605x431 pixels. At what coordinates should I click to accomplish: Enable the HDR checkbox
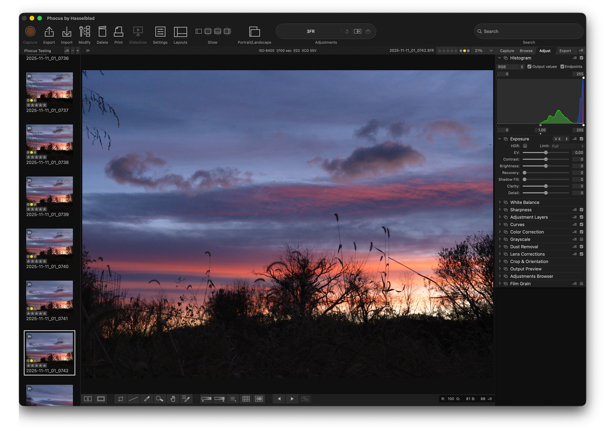point(525,146)
